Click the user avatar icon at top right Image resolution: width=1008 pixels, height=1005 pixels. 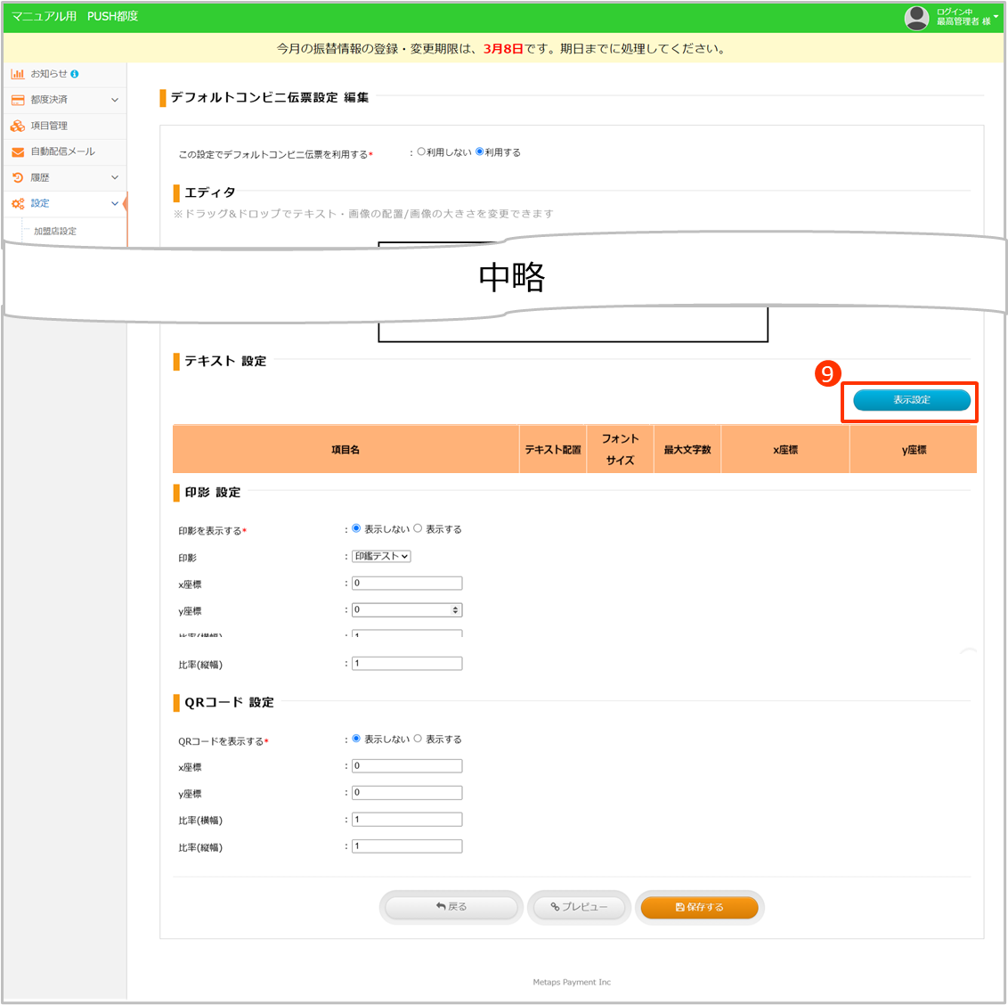916,17
